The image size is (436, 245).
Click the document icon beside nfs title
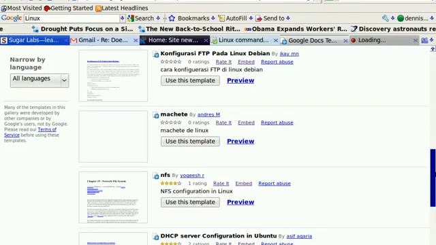[156, 176]
